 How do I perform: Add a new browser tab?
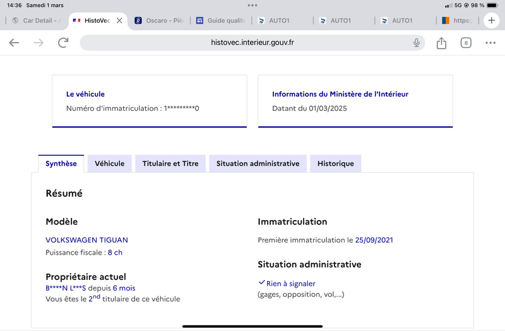[492, 20]
